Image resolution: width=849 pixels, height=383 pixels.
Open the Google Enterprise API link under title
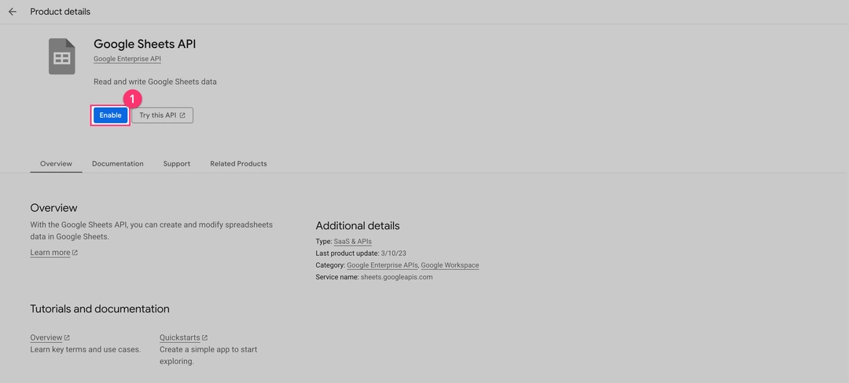click(x=127, y=59)
